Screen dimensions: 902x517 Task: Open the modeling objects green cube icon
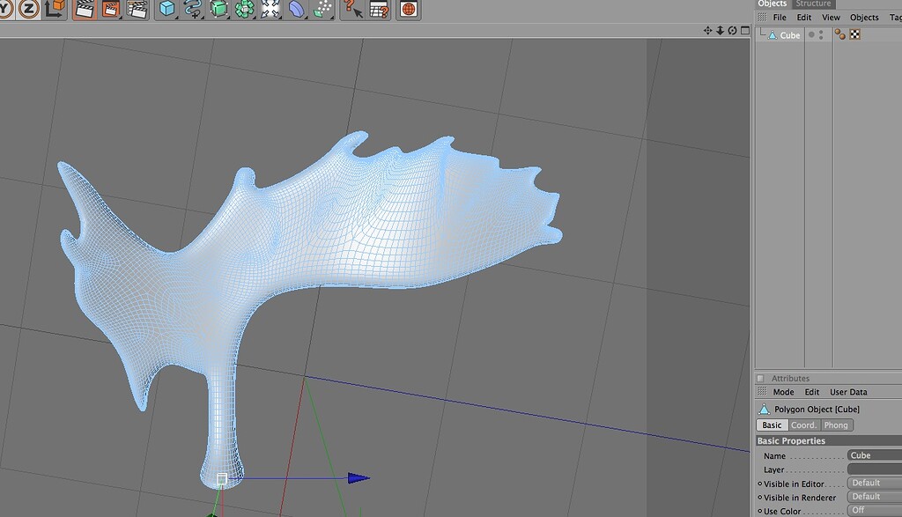tap(217, 11)
